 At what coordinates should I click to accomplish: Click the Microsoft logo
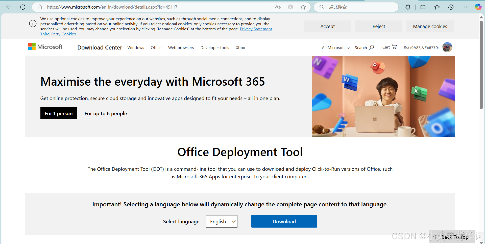tap(45, 47)
